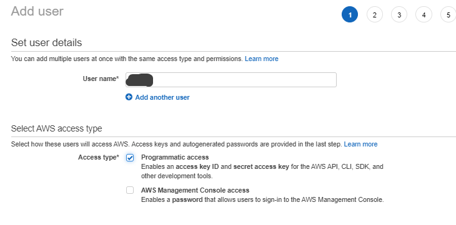This screenshot has width=456, height=225.
Task: Click the Add user page heading
Action: click(37, 11)
